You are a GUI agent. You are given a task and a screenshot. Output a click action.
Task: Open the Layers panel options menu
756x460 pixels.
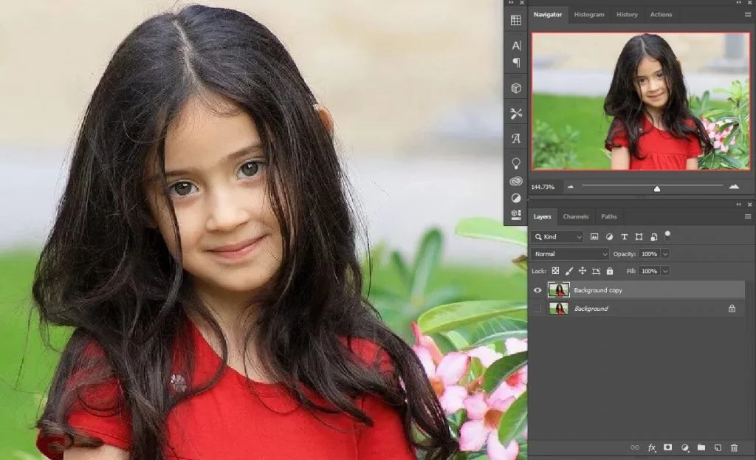tap(748, 216)
